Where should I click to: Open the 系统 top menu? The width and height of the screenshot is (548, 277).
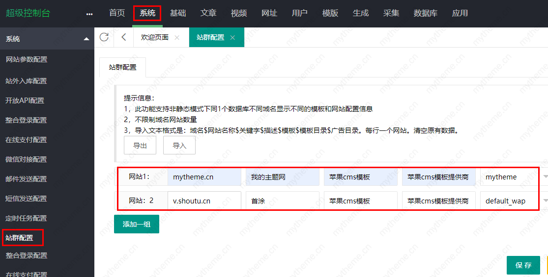click(x=147, y=13)
